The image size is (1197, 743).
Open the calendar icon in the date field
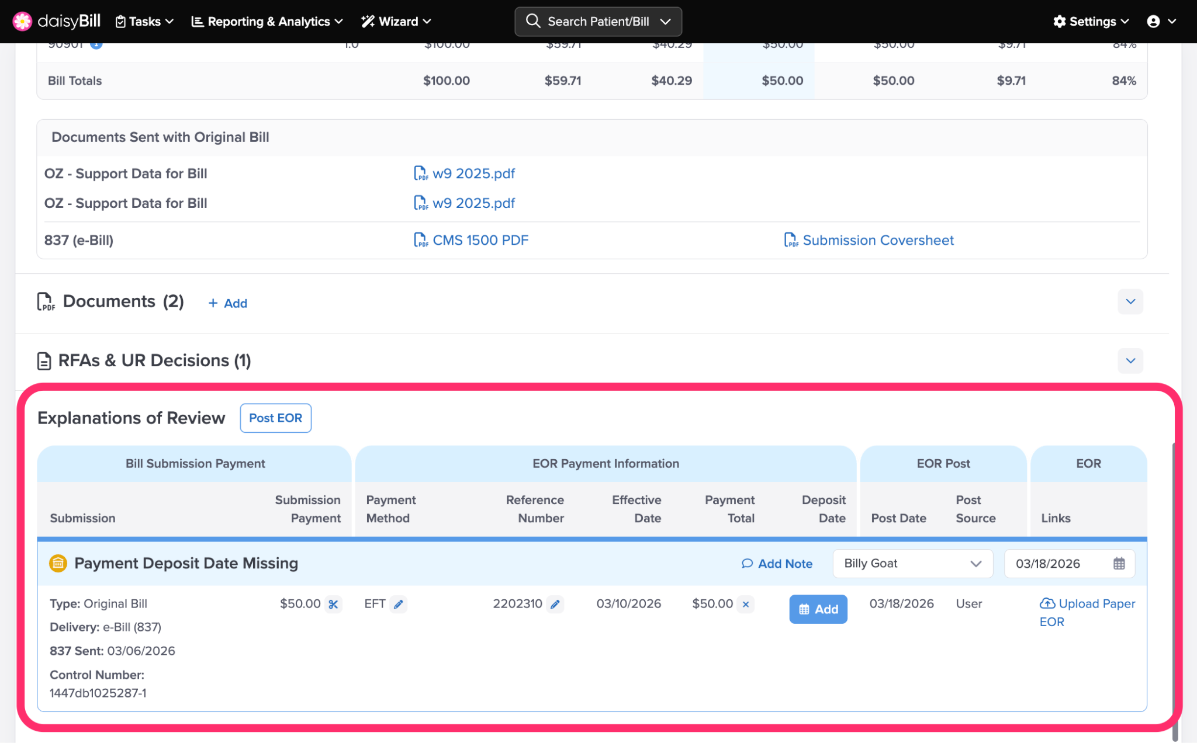coord(1119,564)
